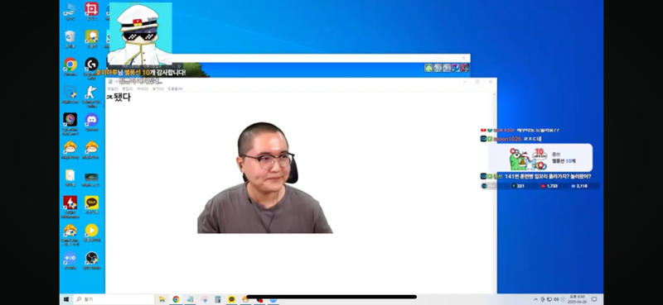Open the Edit menu in Notepad
Screen dimensions: 663x305
[x=128, y=89]
